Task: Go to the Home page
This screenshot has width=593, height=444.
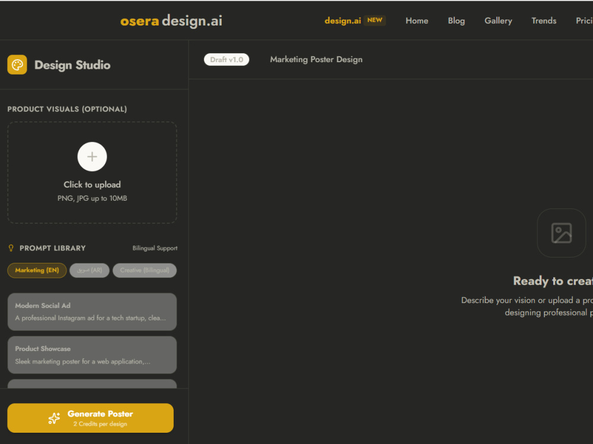Action: pos(417,21)
